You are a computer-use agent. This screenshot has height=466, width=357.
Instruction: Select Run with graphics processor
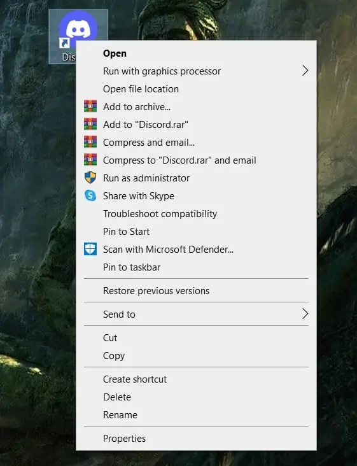point(196,71)
